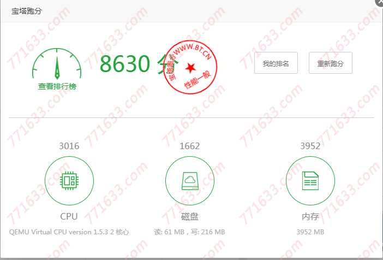The height and width of the screenshot is (260, 383).
Task: Click the CPU score 3016
Action: coord(69,146)
